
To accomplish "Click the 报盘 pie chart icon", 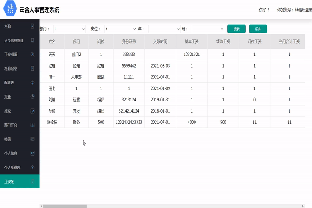I will tap(32, 97).
